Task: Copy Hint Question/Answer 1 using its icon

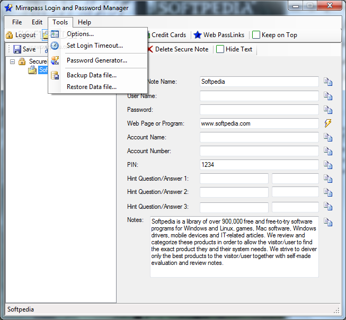Action: click(x=328, y=179)
